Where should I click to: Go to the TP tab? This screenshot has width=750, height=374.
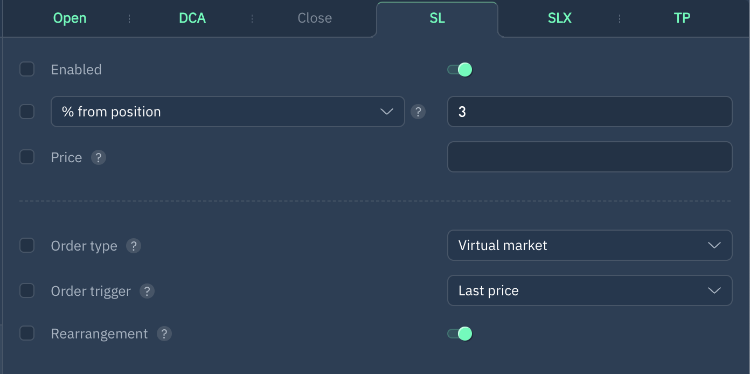point(682,18)
